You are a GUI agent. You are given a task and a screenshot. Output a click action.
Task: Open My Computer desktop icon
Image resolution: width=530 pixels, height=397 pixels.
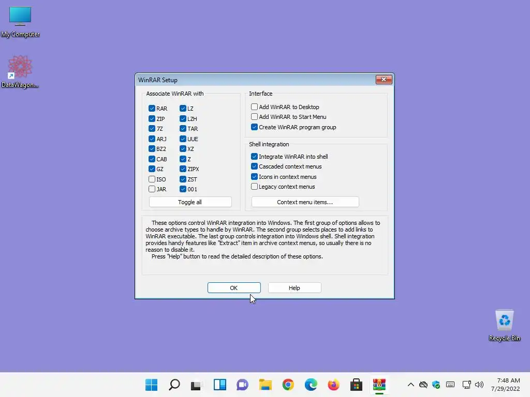tap(20, 22)
